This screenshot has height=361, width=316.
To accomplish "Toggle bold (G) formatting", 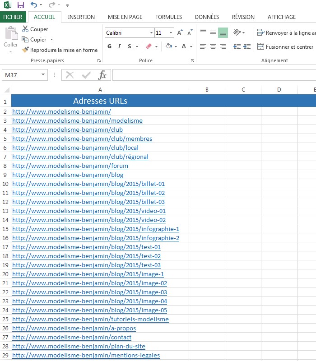I will 109,46.
